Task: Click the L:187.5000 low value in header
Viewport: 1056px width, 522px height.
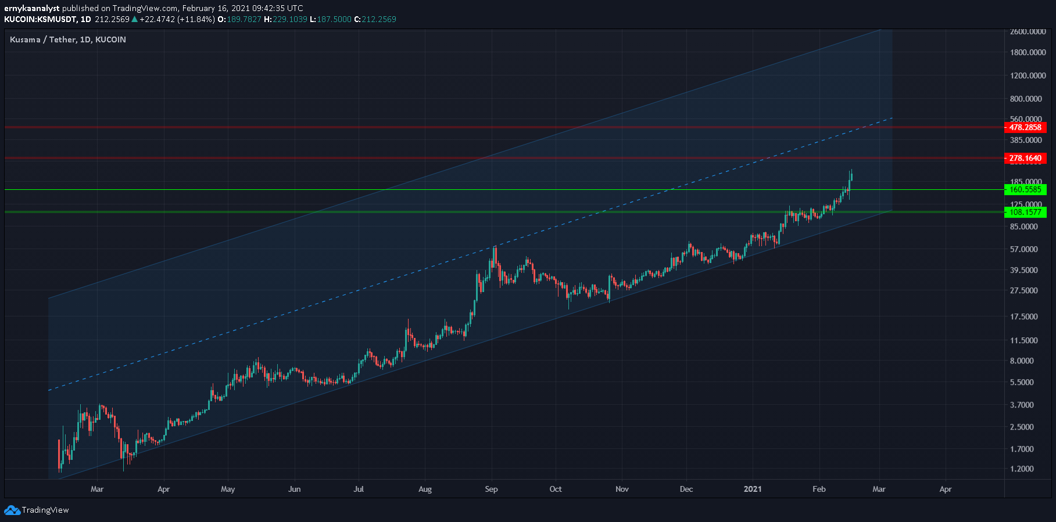Action: click(331, 19)
